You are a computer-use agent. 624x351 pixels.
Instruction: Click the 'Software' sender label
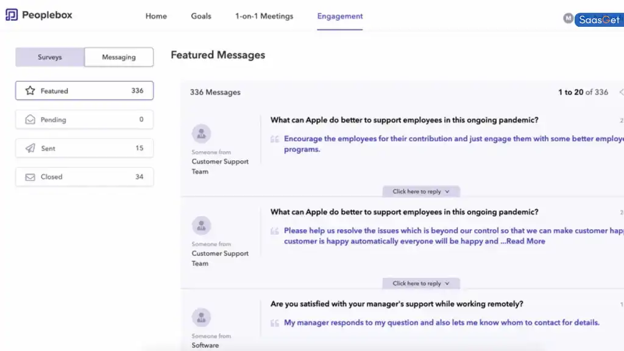coord(205,346)
